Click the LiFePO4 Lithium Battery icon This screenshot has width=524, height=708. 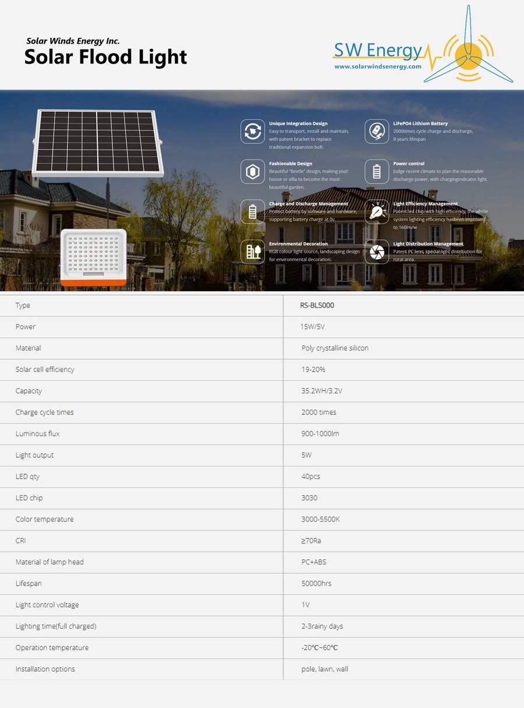pos(377,132)
